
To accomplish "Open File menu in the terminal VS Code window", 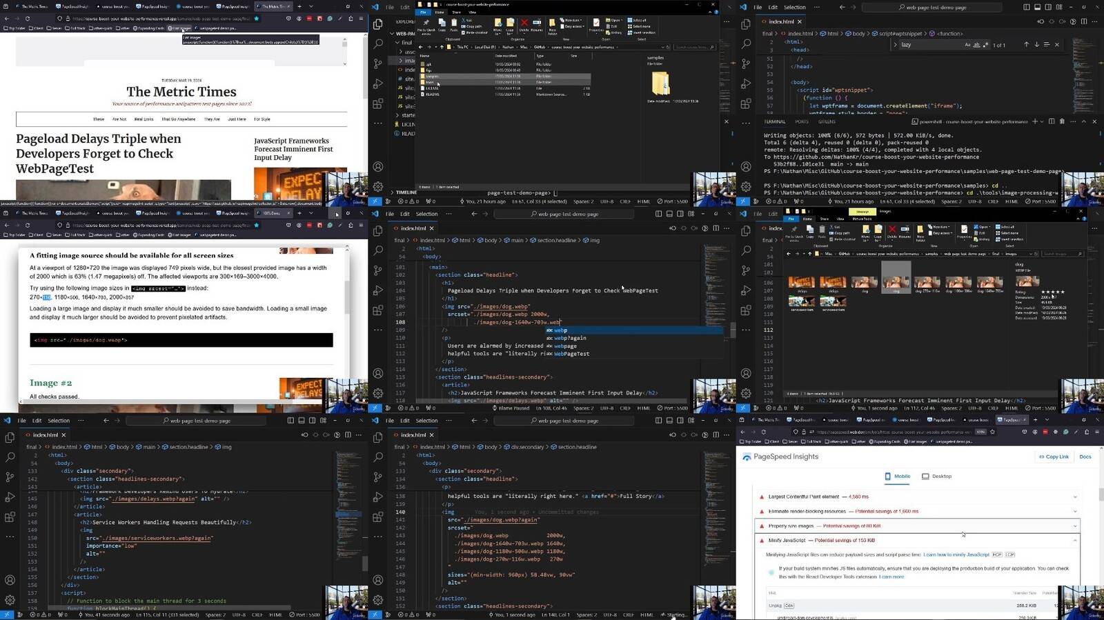I will [758, 7].
